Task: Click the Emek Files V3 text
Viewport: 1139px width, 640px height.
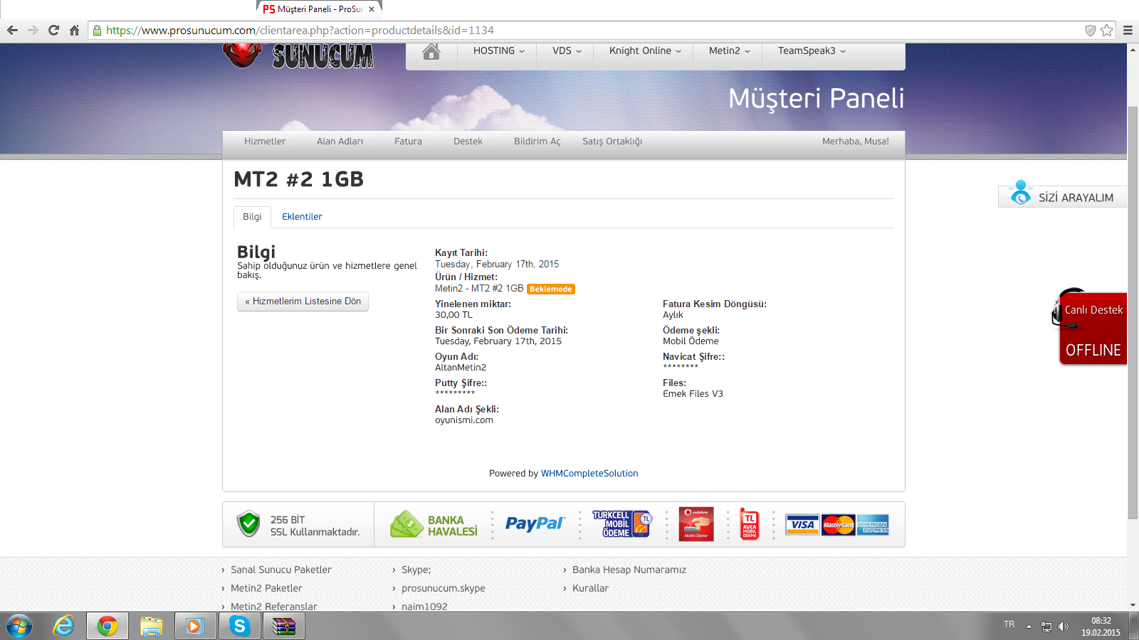Action: (x=693, y=394)
